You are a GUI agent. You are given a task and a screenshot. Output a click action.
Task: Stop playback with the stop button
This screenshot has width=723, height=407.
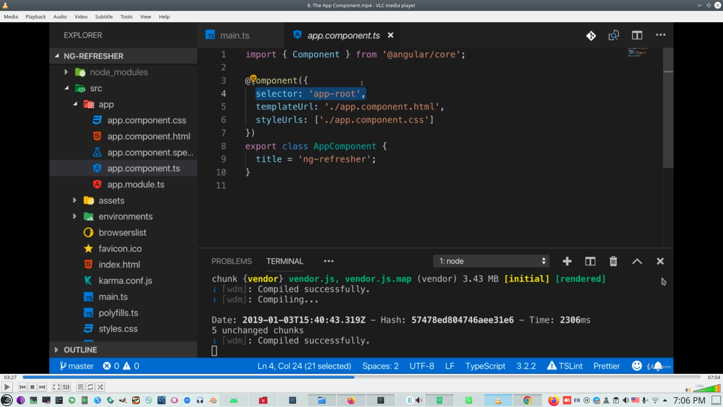pos(32,387)
